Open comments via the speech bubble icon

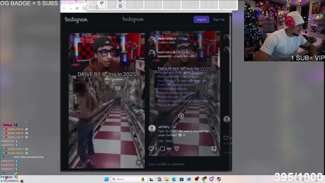(162, 149)
